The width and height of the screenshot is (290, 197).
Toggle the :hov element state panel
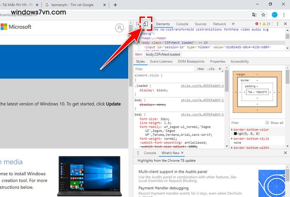200,69
